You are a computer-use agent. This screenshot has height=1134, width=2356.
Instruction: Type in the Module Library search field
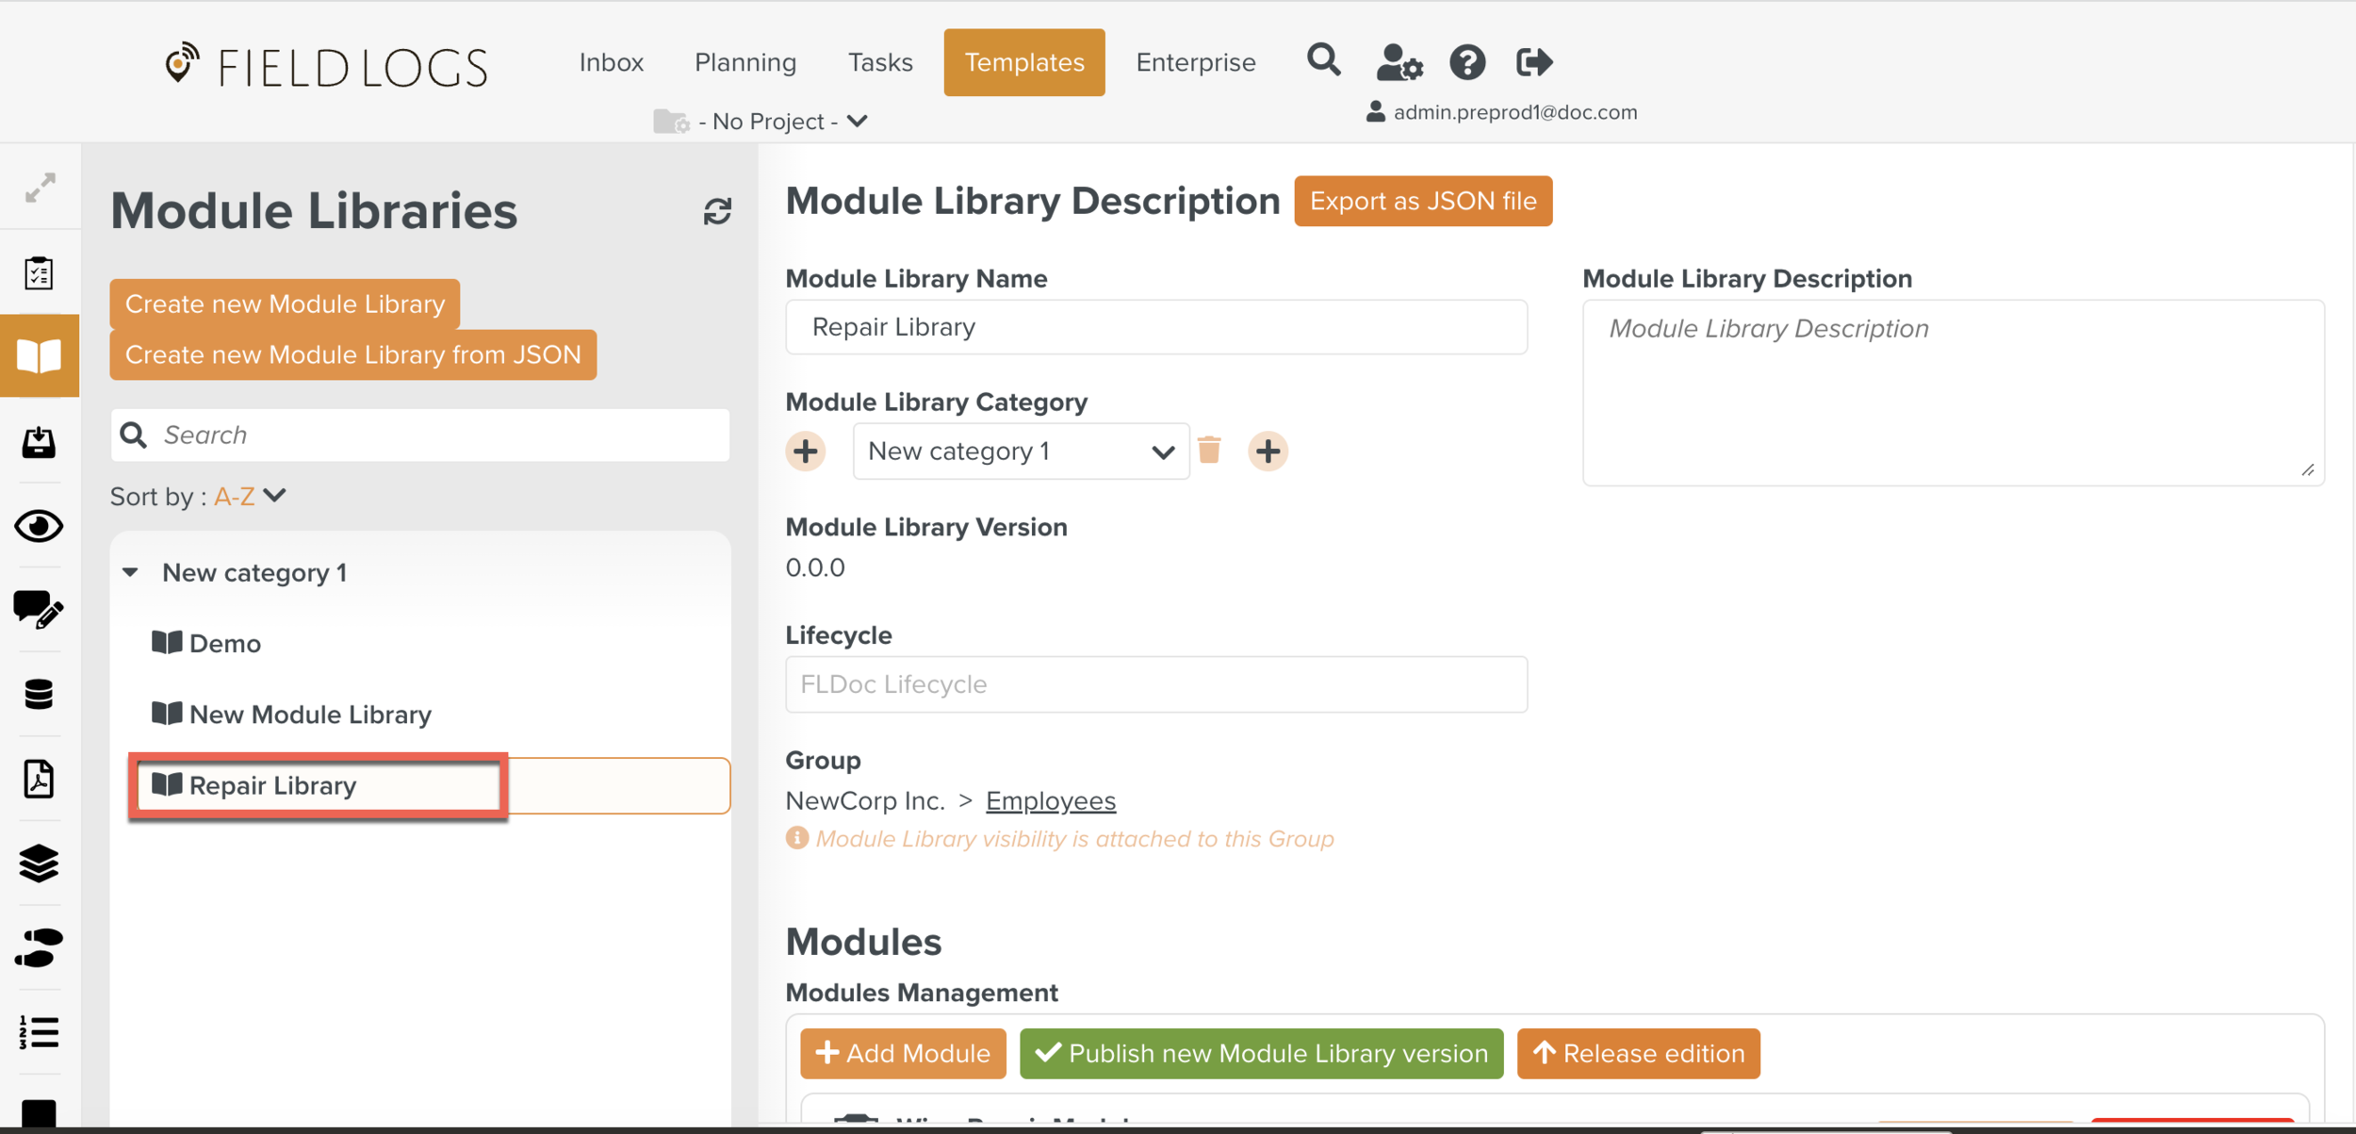[x=419, y=435]
